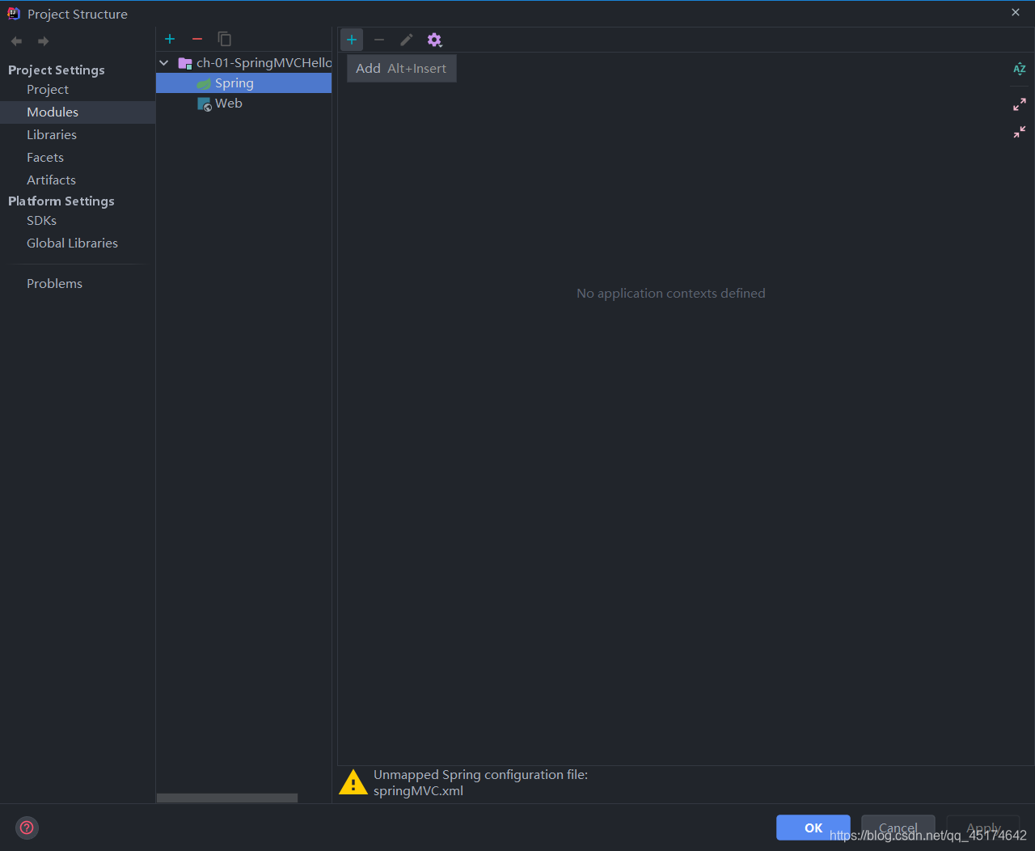This screenshot has width=1035, height=851.
Task: Add a new Spring application context
Action: (352, 40)
